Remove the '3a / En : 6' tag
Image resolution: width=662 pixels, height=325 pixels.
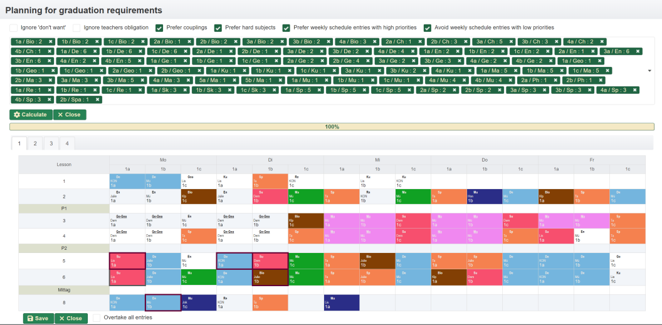(637, 51)
